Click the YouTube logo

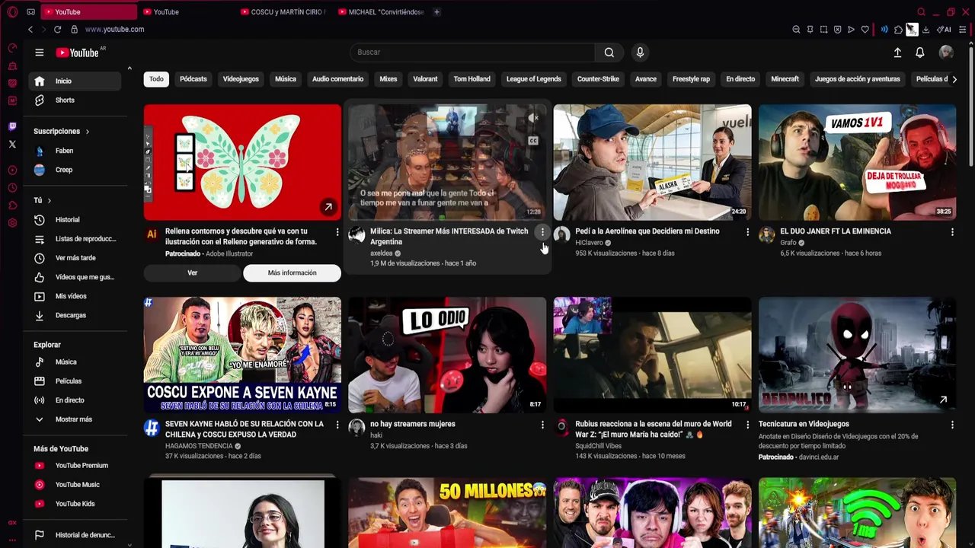[x=77, y=53]
